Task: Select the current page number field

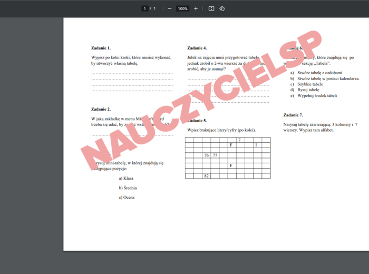Action: [x=144, y=8]
